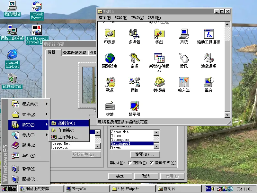The height and width of the screenshot is (193, 257).
Task: Open 說明(H) menu in the 控制台 window menu bar
Action: (154, 18)
